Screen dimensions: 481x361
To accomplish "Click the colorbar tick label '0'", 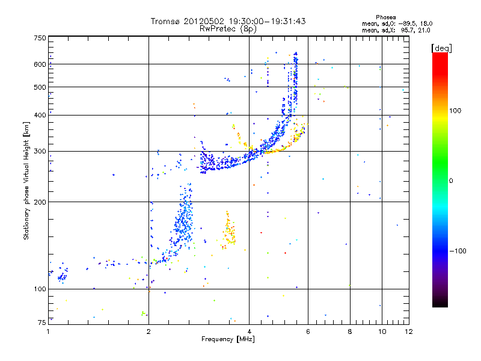I will (x=451, y=181).
